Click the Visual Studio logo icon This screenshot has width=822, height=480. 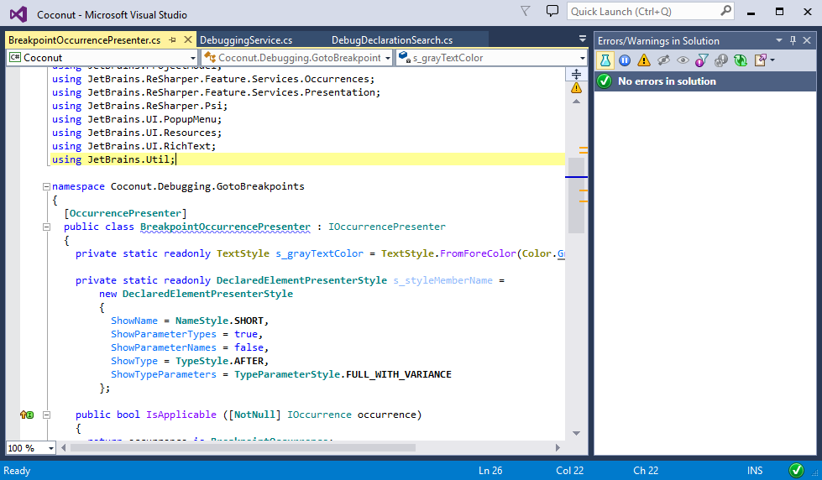point(18,14)
